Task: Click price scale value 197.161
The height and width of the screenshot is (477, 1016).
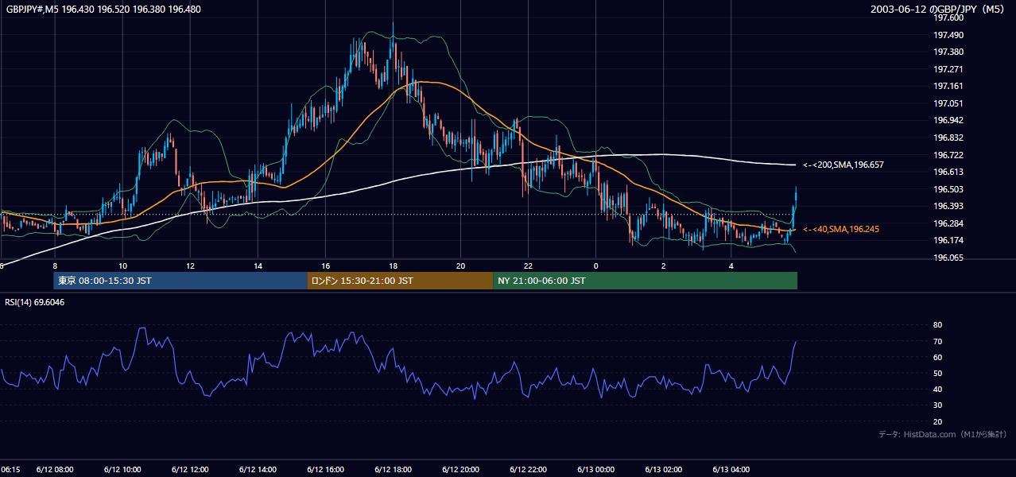Action: (x=948, y=87)
